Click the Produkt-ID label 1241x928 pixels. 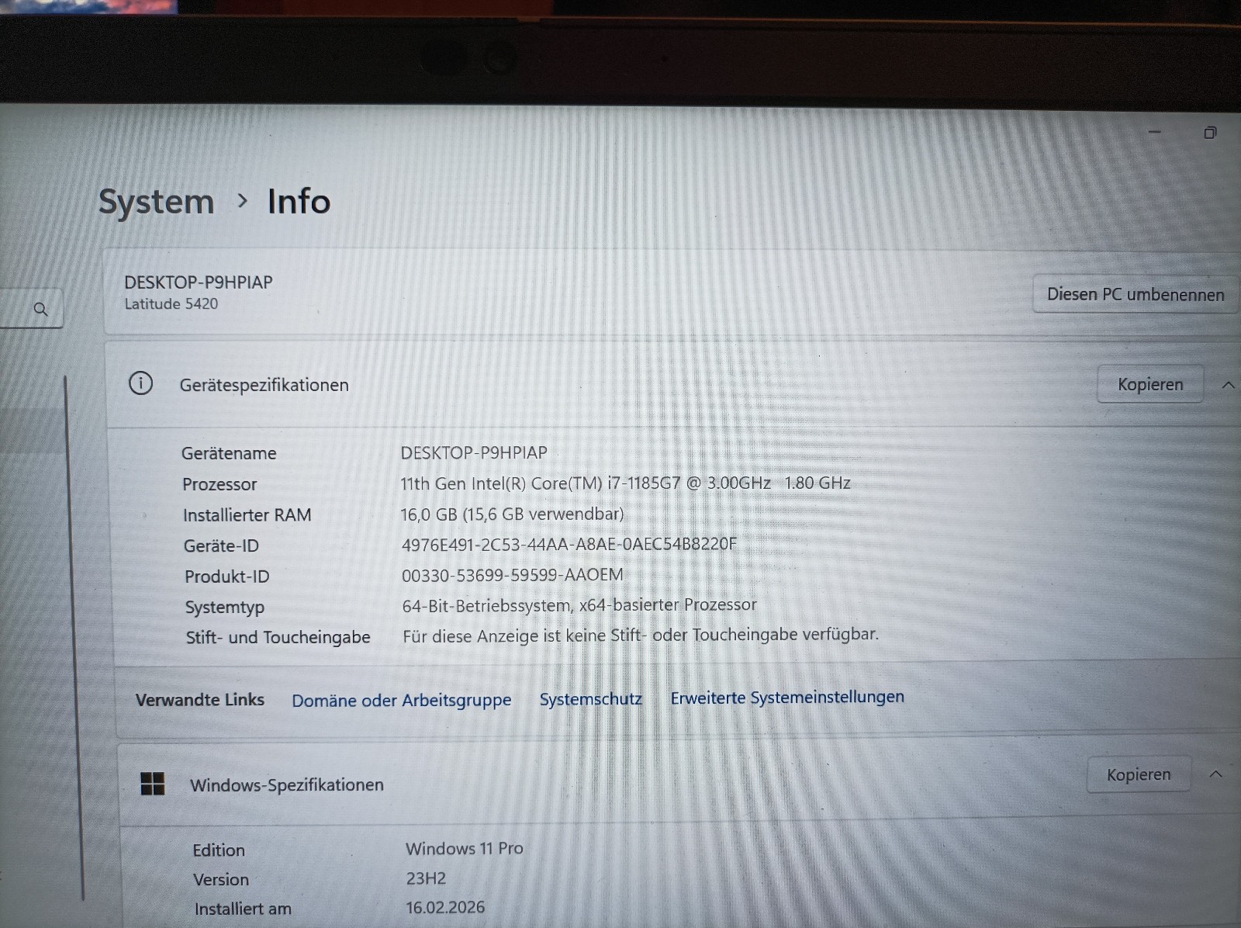coord(227,577)
